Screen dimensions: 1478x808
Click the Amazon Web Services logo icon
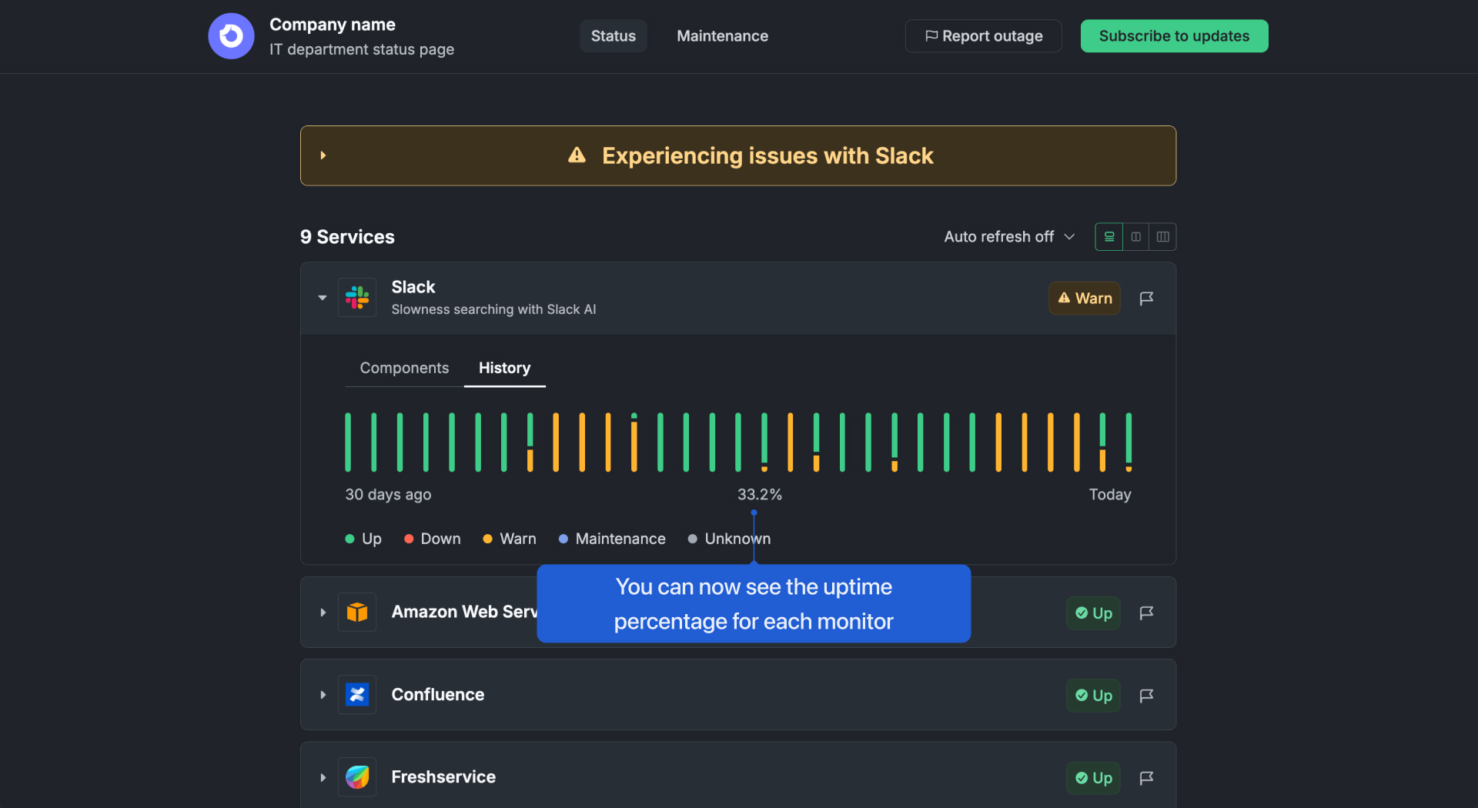click(x=357, y=613)
